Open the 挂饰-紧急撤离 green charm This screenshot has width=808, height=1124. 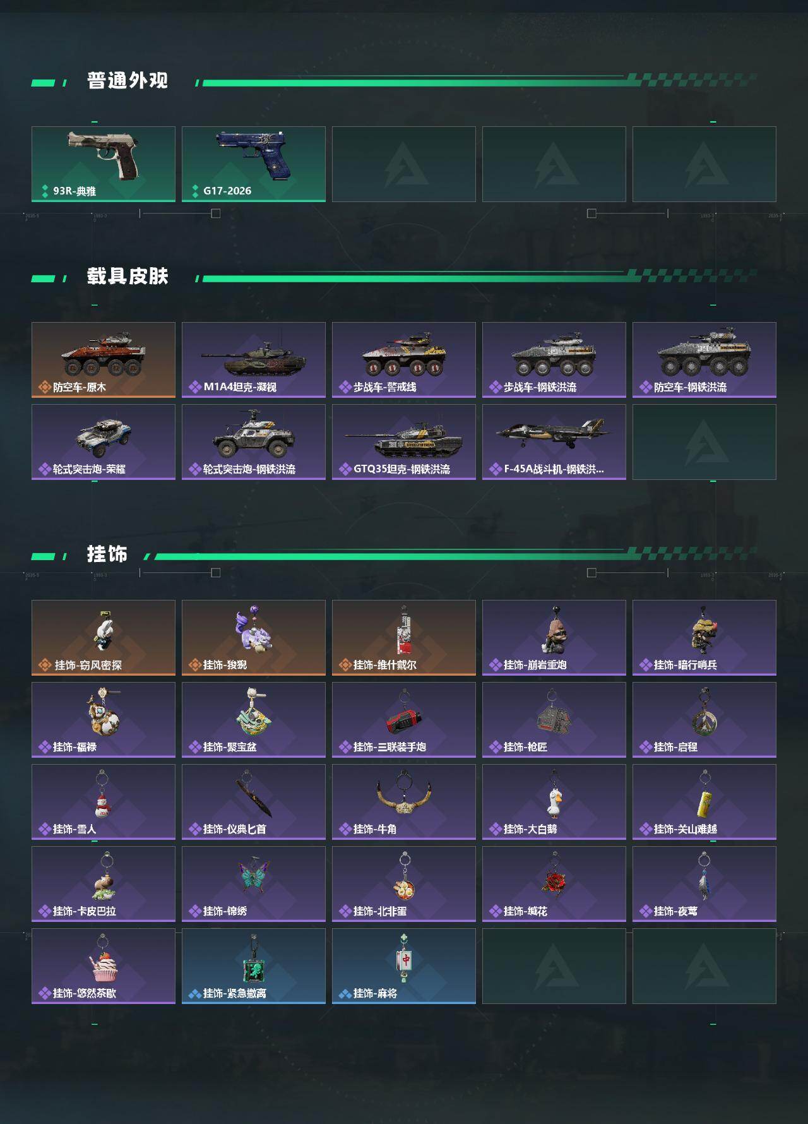(254, 966)
